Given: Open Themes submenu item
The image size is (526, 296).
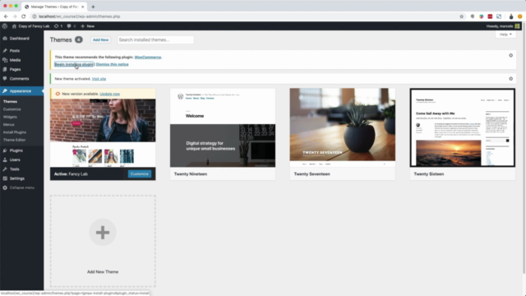Looking at the screenshot, I should pyautogui.click(x=10, y=101).
